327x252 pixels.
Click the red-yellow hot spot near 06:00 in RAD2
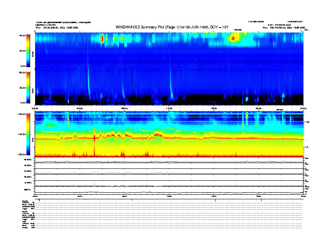[102, 39]
